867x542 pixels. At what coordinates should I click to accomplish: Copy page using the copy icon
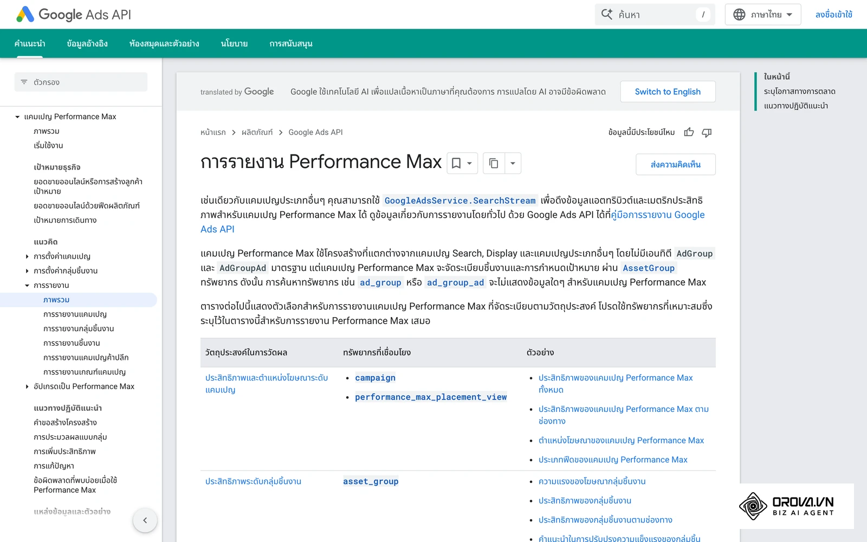coord(494,163)
